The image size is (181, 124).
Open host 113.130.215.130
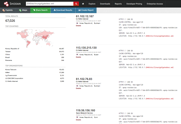(x=86, y=48)
